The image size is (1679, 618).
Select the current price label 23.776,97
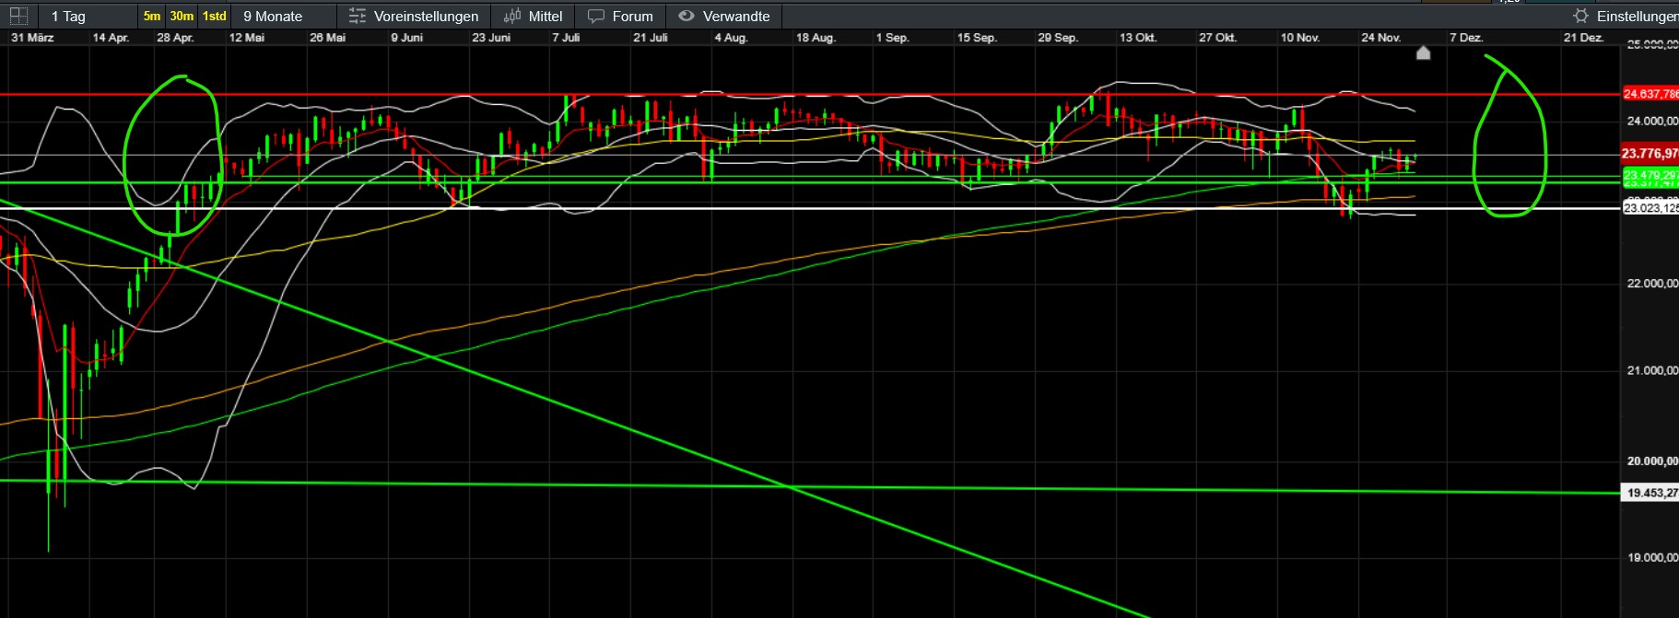[1650, 154]
